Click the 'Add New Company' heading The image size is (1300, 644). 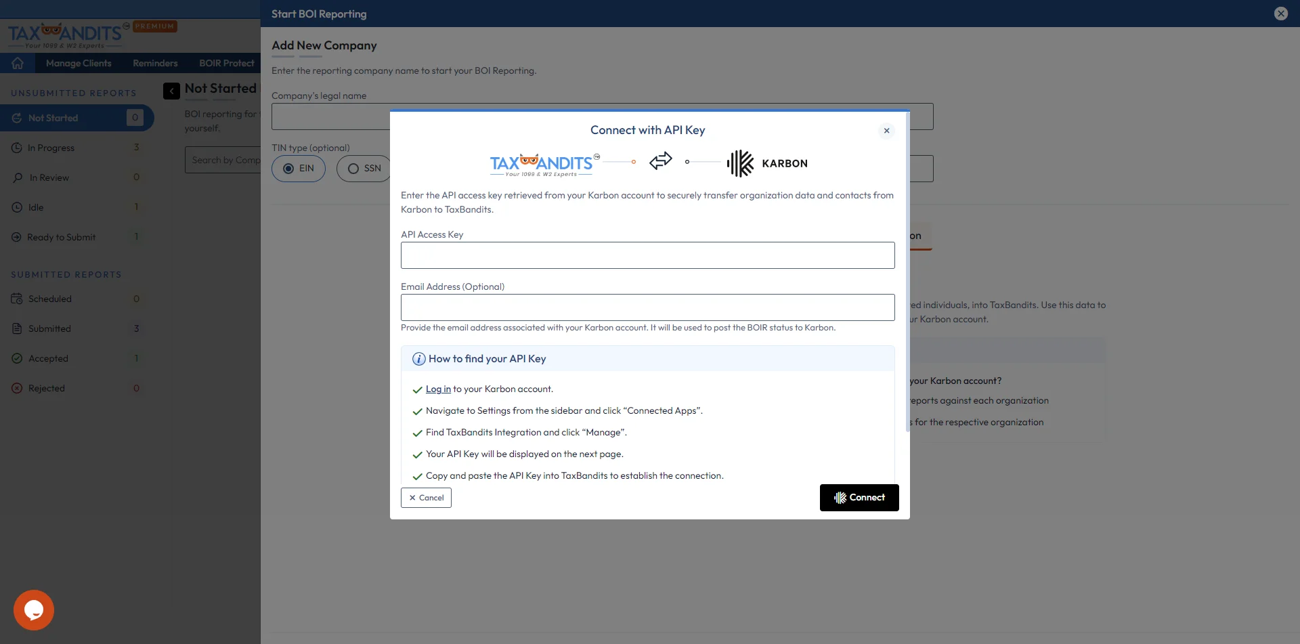[x=324, y=45]
